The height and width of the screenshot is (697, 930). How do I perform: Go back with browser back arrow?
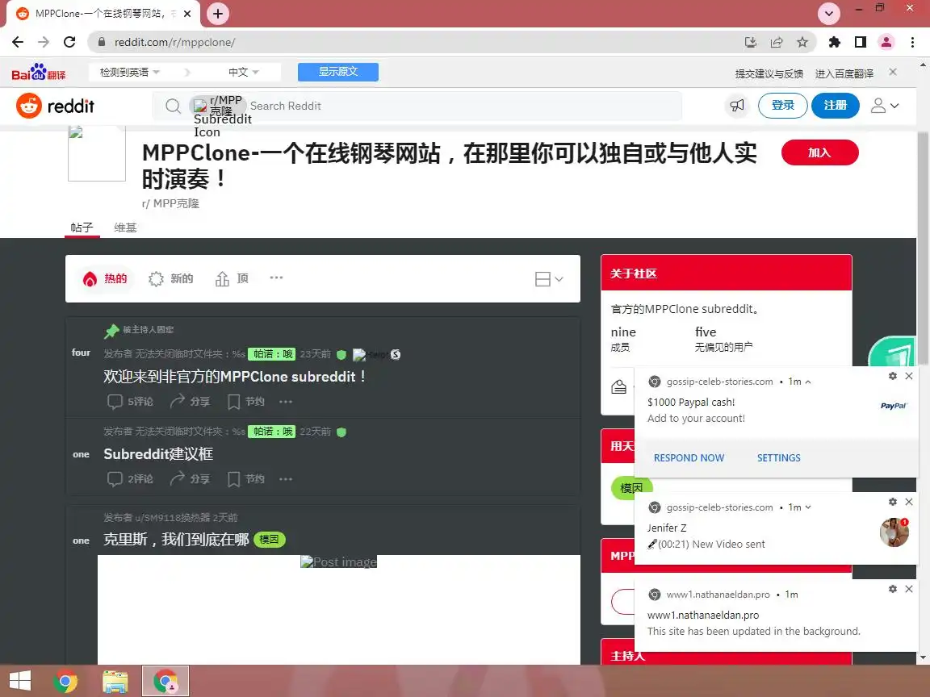coord(18,42)
